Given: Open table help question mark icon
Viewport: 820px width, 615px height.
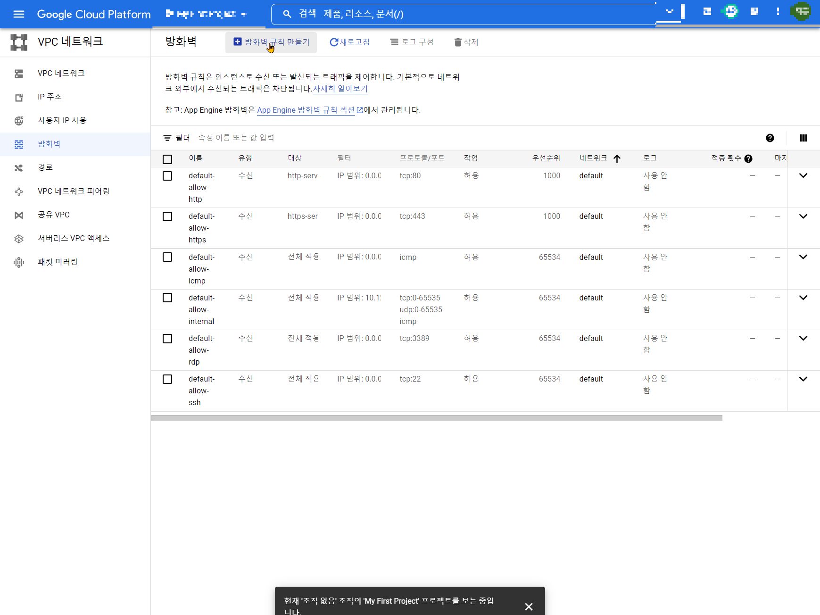Looking at the screenshot, I should (770, 138).
